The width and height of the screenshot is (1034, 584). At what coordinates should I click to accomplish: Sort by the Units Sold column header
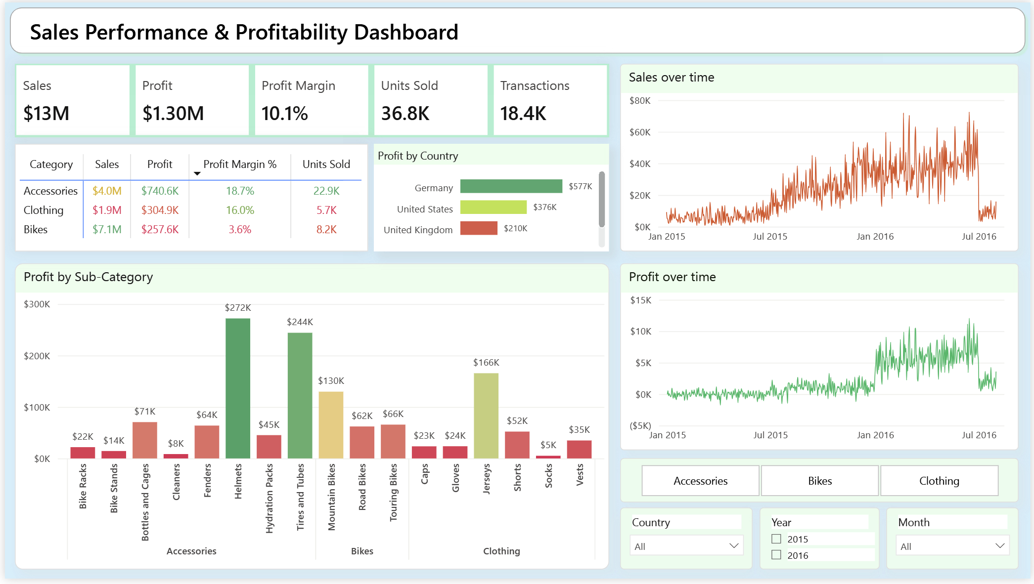point(326,164)
